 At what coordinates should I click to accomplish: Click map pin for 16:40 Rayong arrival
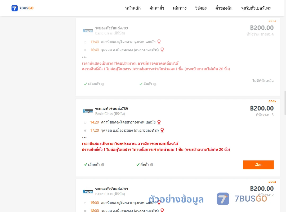[162, 50]
